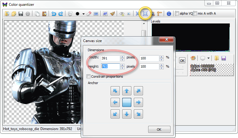Confirm Canvas size dialog with OK
This screenshot has width=238, height=138.
coord(159,129)
